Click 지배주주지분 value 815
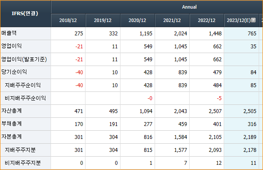This screenshot has width=263, height=170. [148, 150]
